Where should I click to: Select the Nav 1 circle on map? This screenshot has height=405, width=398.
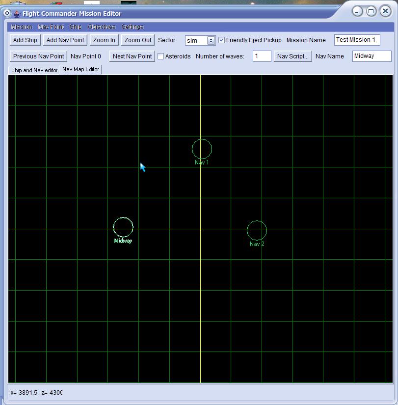point(202,149)
